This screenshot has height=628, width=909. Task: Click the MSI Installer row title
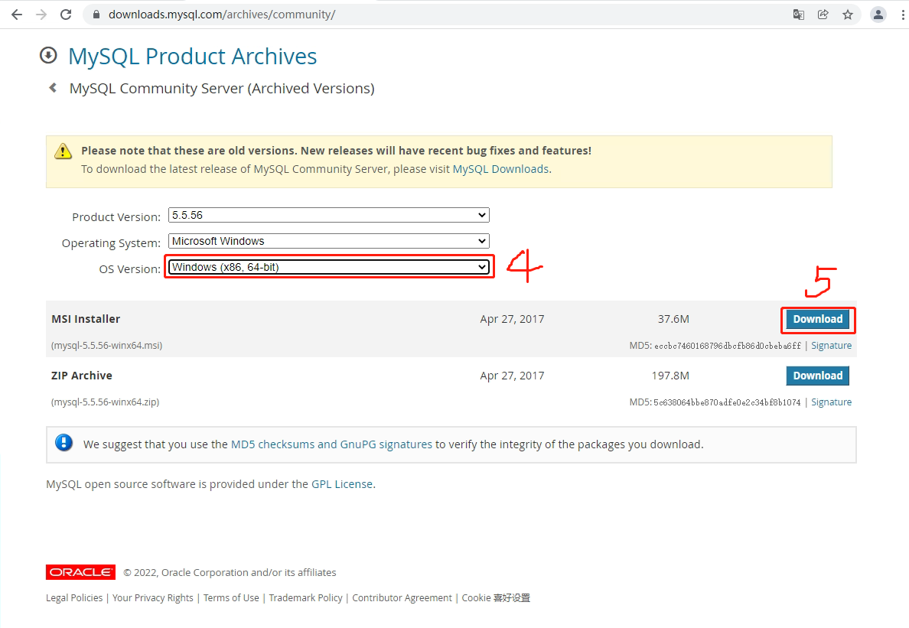[86, 319]
